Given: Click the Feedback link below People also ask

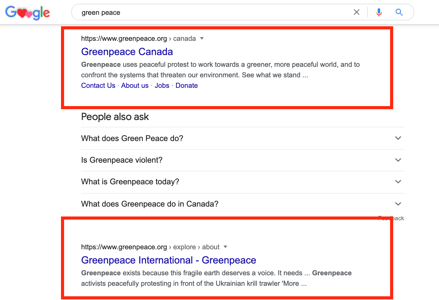Looking at the screenshot, I should pyautogui.click(x=391, y=218).
